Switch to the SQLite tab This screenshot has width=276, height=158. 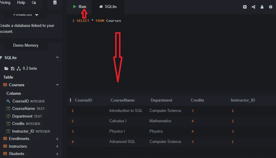point(108,7)
